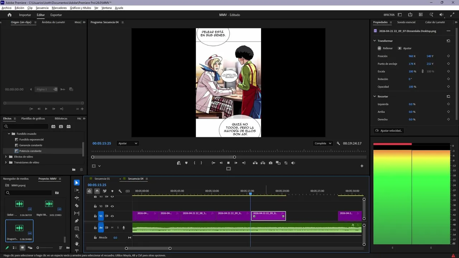Expand the Efectos de vídeo folder
Screen dimensions: 459x258
coord(6,157)
